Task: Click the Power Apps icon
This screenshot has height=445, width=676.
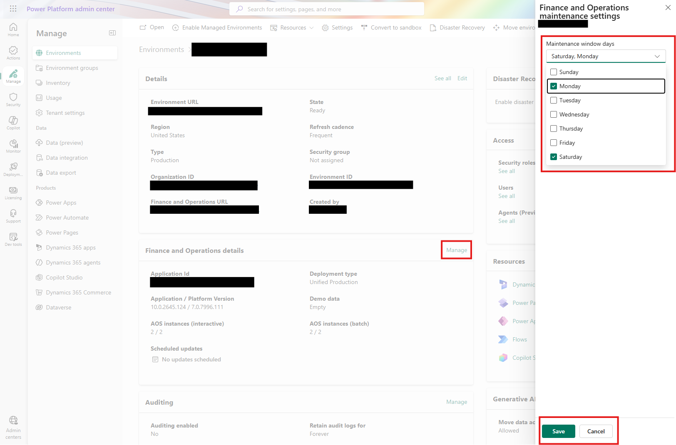Action: click(39, 203)
